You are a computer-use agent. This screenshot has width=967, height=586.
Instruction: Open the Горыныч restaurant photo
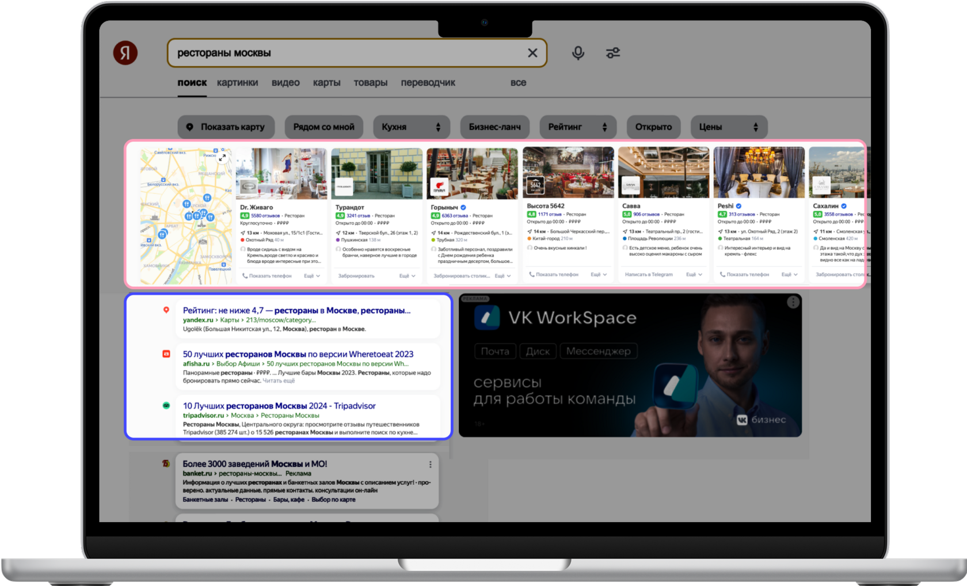[473, 173]
